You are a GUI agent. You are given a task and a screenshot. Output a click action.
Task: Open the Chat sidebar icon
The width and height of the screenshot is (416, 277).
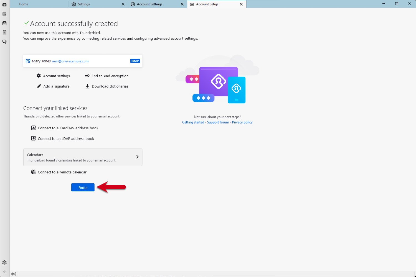(x=4, y=42)
